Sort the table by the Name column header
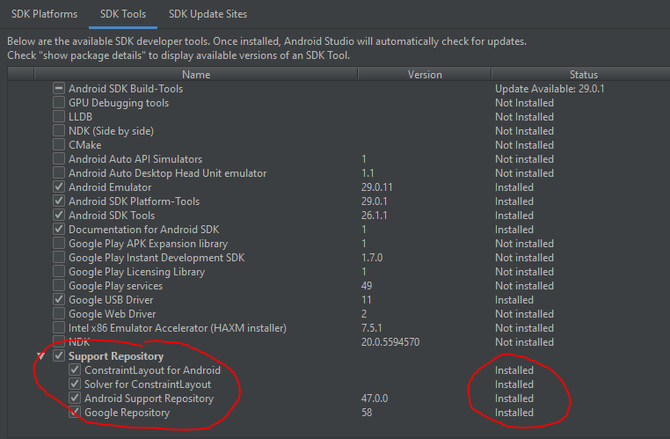670x439 pixels. point(196,75)
